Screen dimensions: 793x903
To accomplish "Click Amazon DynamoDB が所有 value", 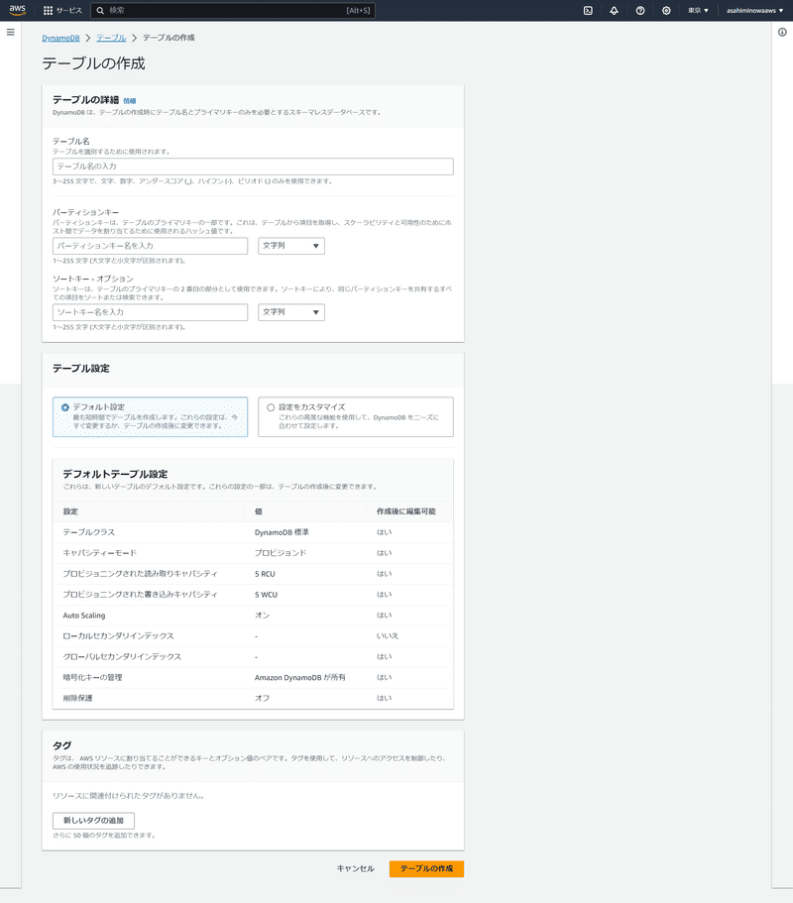I will point(300,677).
